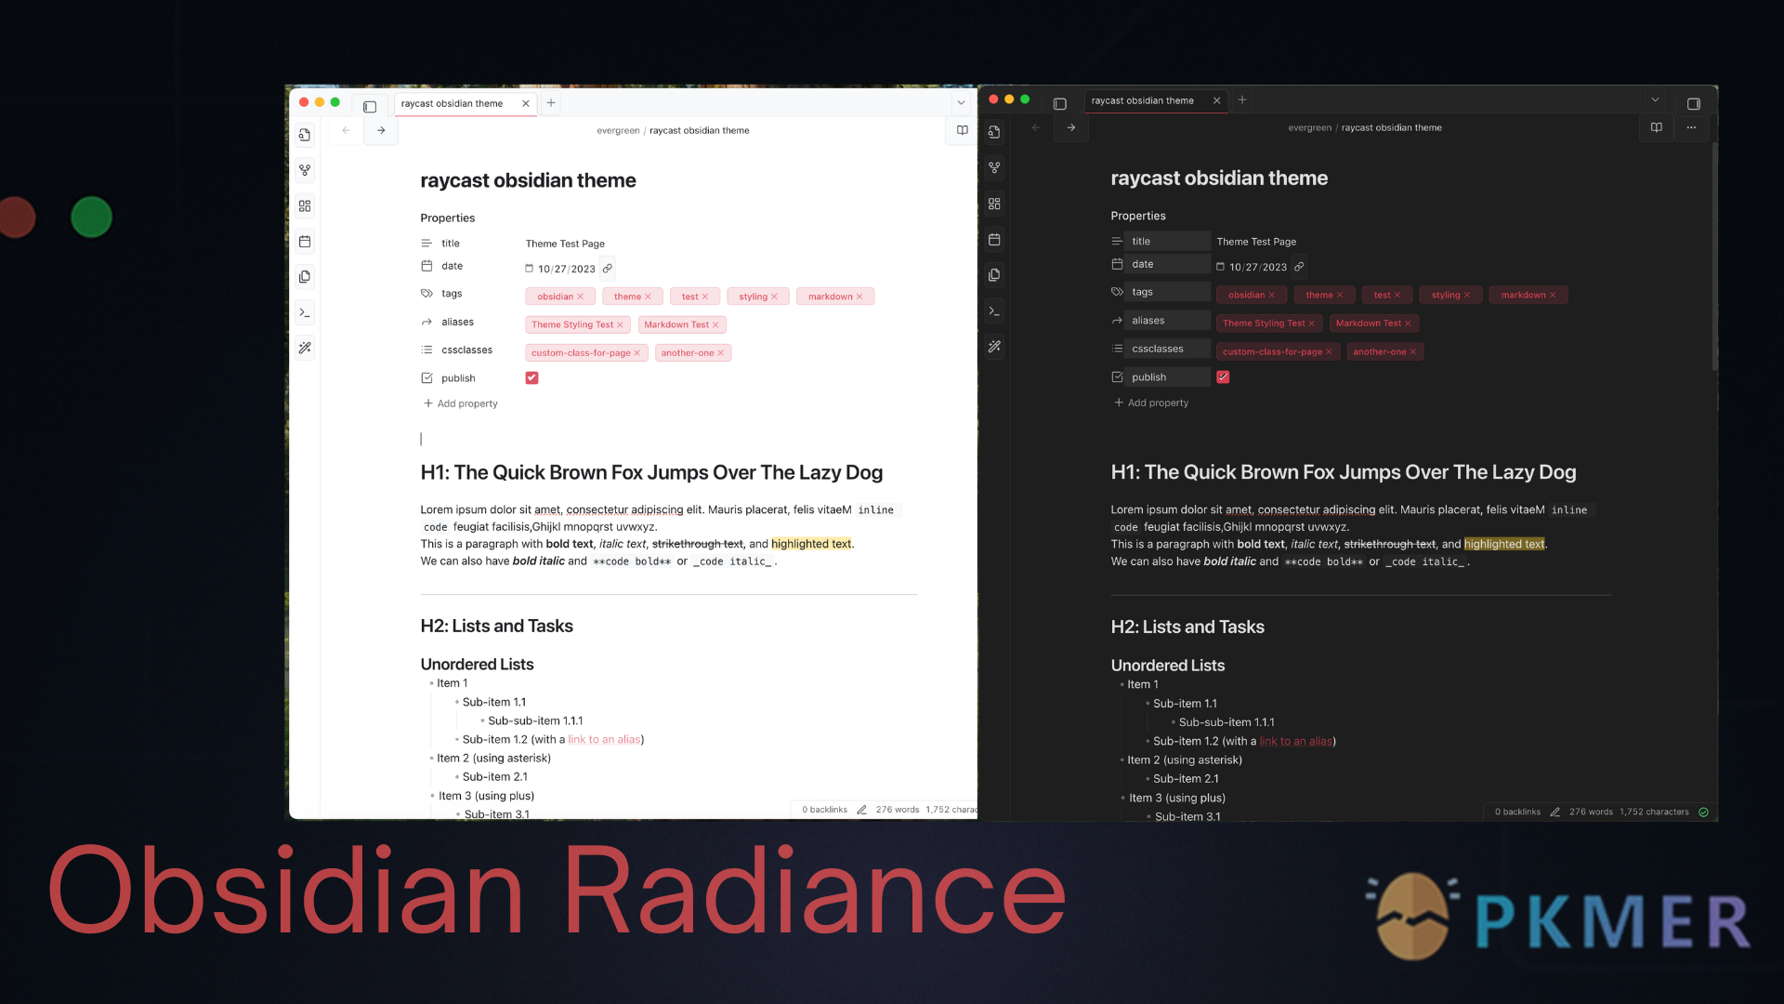Open daily note calendar icon in light sidebar
Viewport: 1784px width, 1004px height.
coord(305,242)
